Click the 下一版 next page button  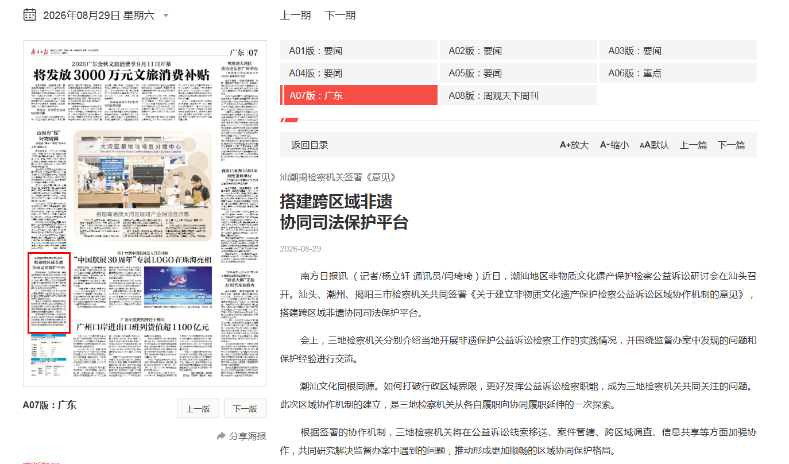(245, 408)
